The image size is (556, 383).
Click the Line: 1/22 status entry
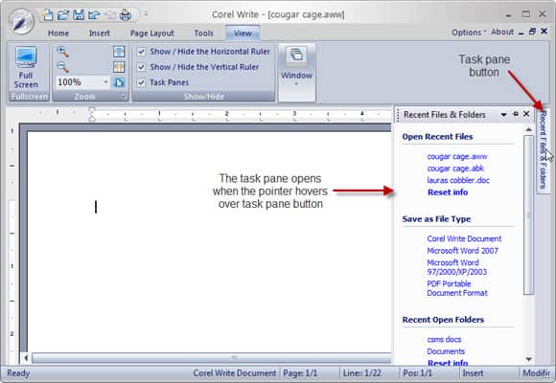point(362,373)
